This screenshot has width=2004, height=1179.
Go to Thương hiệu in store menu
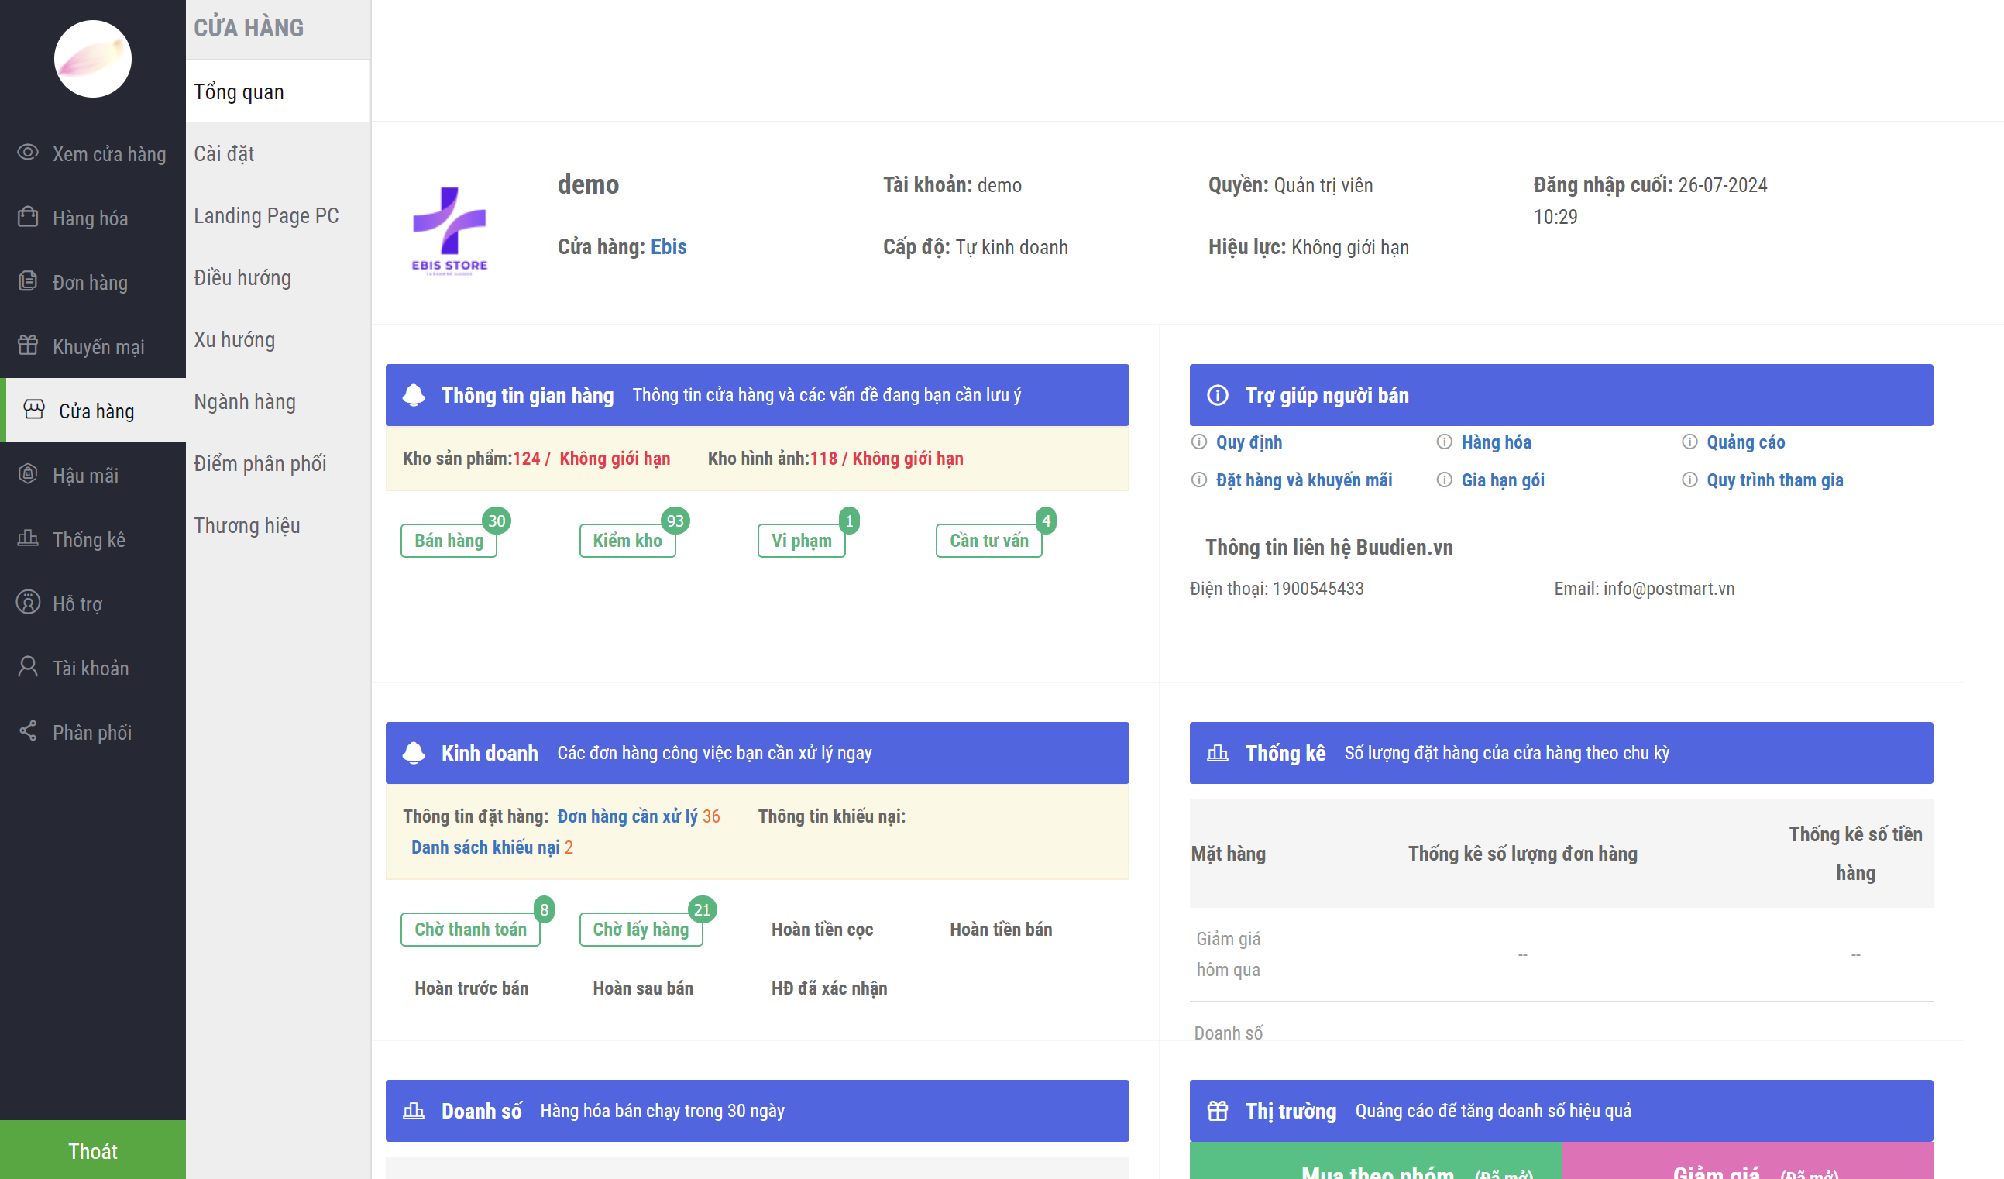point(246,525)
